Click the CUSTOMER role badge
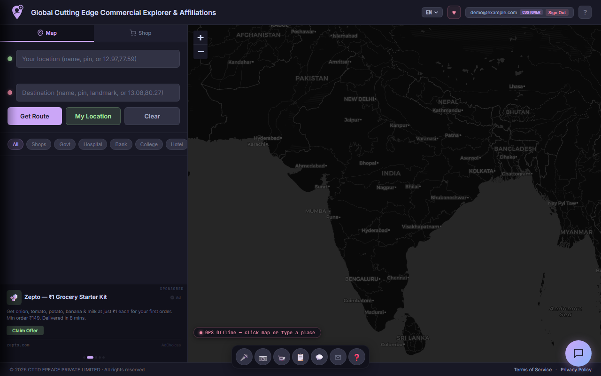Screen dimensions: 601x376 (x=532, y=12)
